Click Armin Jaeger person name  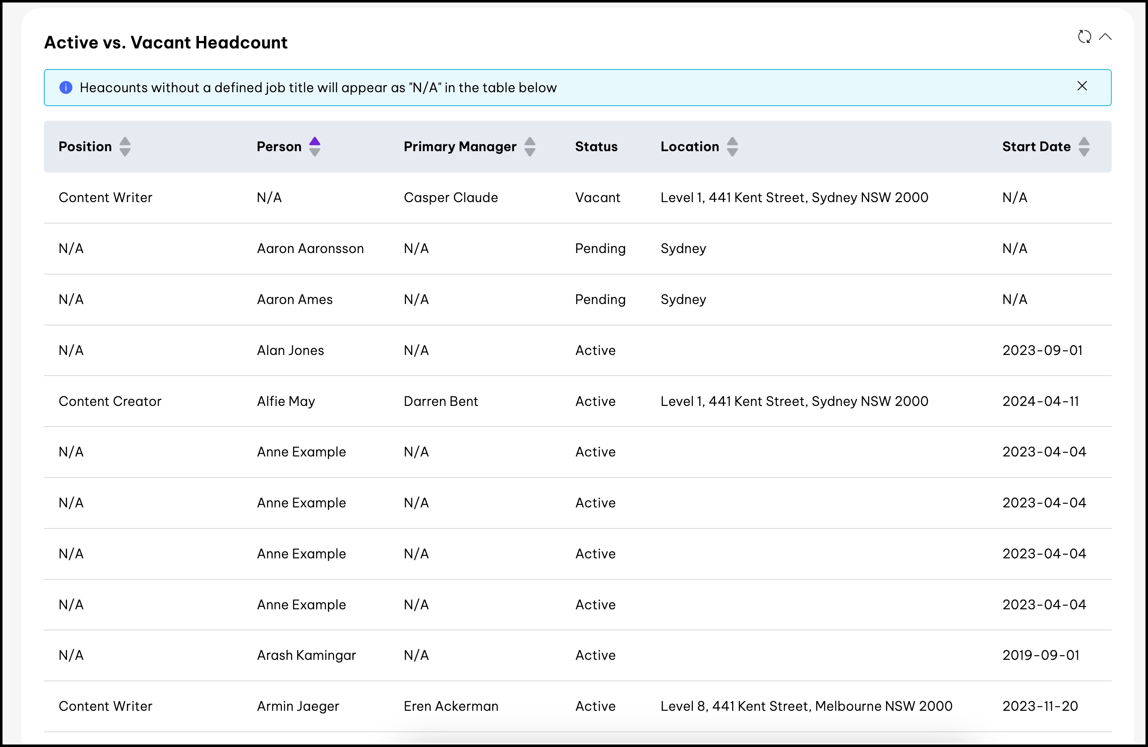click(298, 706)
